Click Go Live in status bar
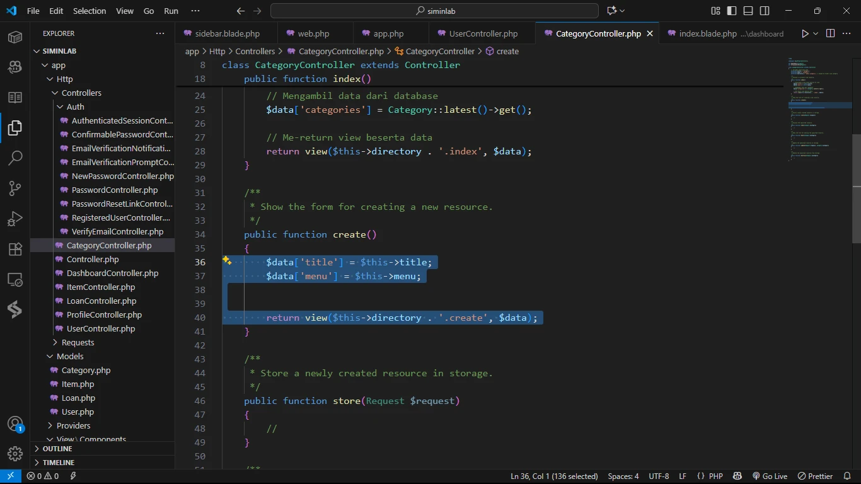 pos(770,476)
